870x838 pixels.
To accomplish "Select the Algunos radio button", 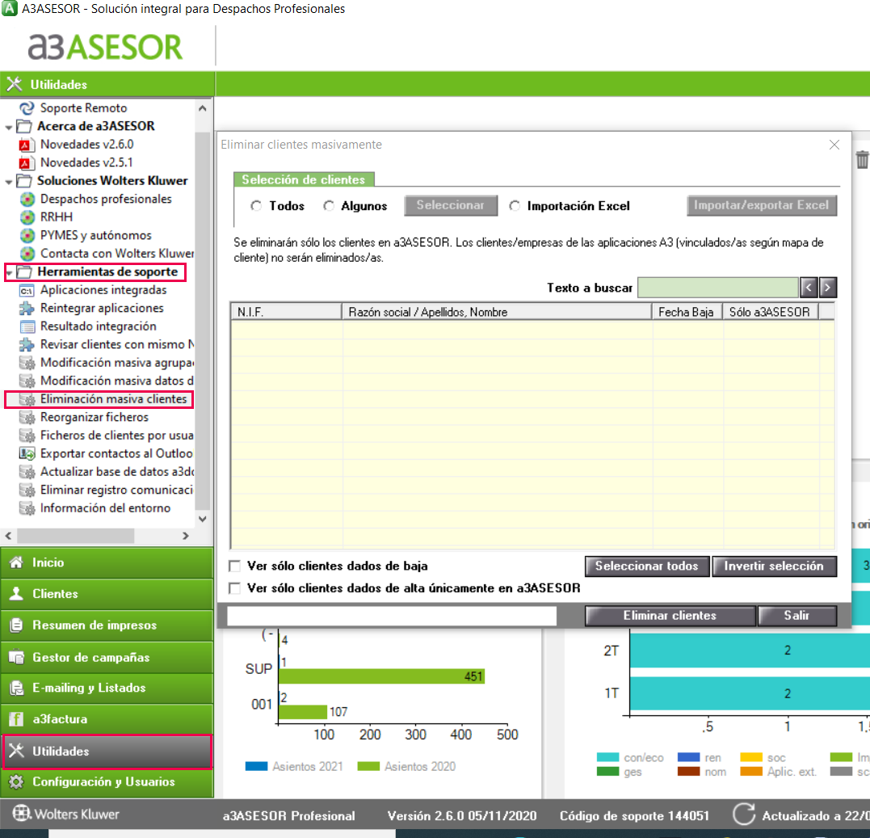I will pyautogui.click(x=329, y=206).
